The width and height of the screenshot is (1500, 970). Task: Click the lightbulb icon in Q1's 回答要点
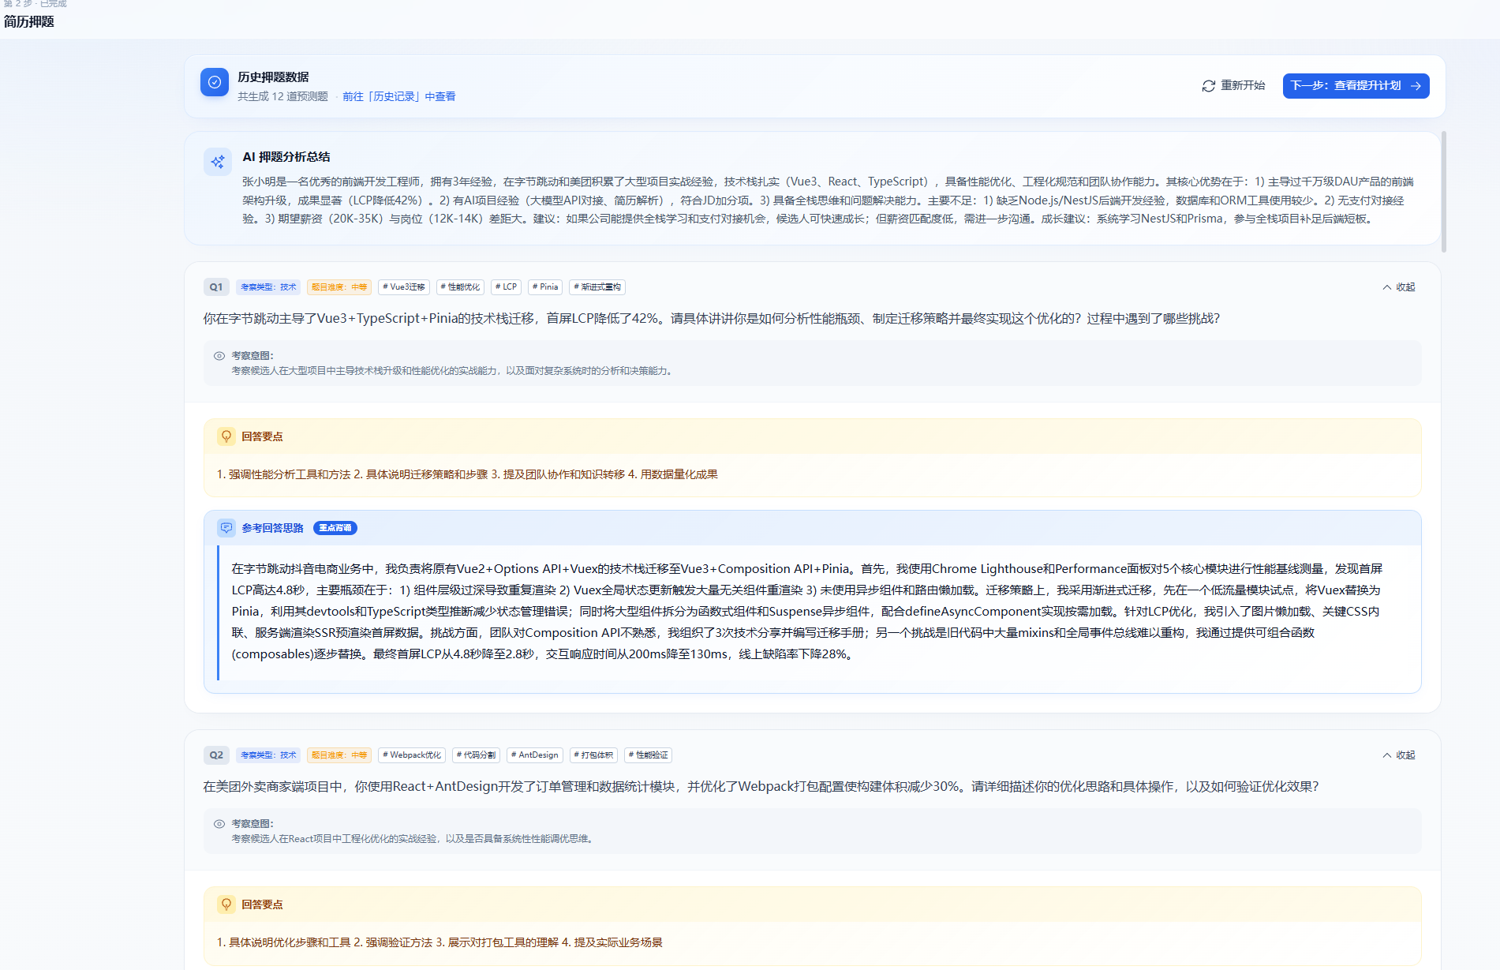tap(226, 436)
